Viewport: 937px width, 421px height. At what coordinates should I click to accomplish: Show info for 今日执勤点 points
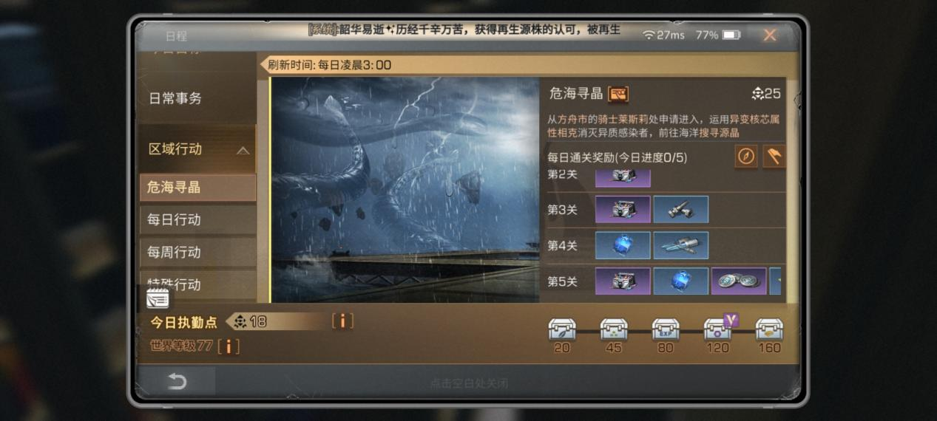click(342, 321)
